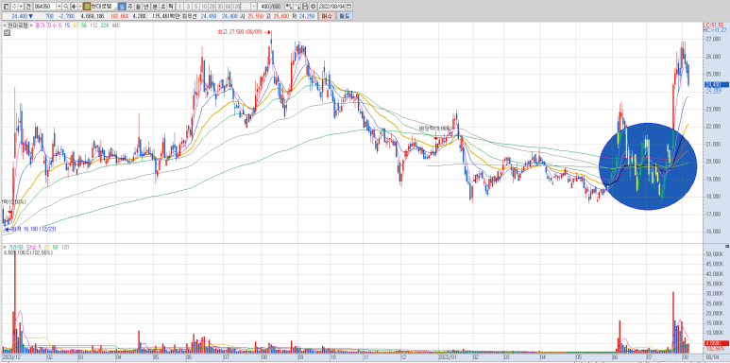Open the stock search magnifier
This screenshot has width=730, height=363.
coord(66,7)
